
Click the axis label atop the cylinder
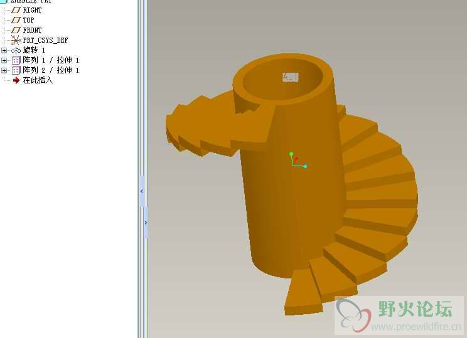(x=290, y=77)
